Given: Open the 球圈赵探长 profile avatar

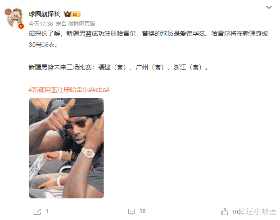Looking at the screenshot, I should (13, 18).
